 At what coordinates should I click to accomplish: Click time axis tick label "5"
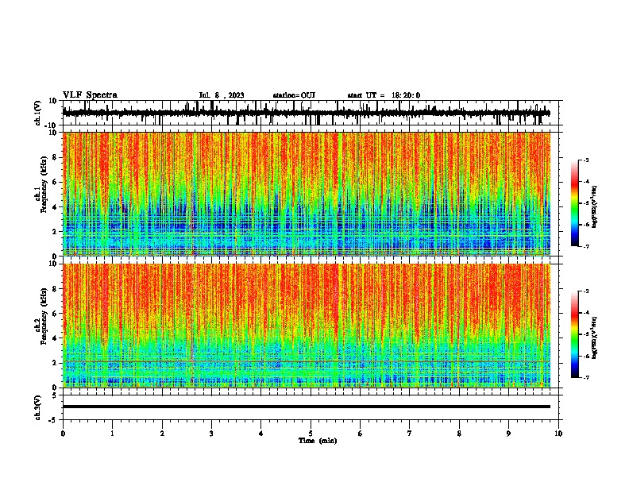[311, 434]
